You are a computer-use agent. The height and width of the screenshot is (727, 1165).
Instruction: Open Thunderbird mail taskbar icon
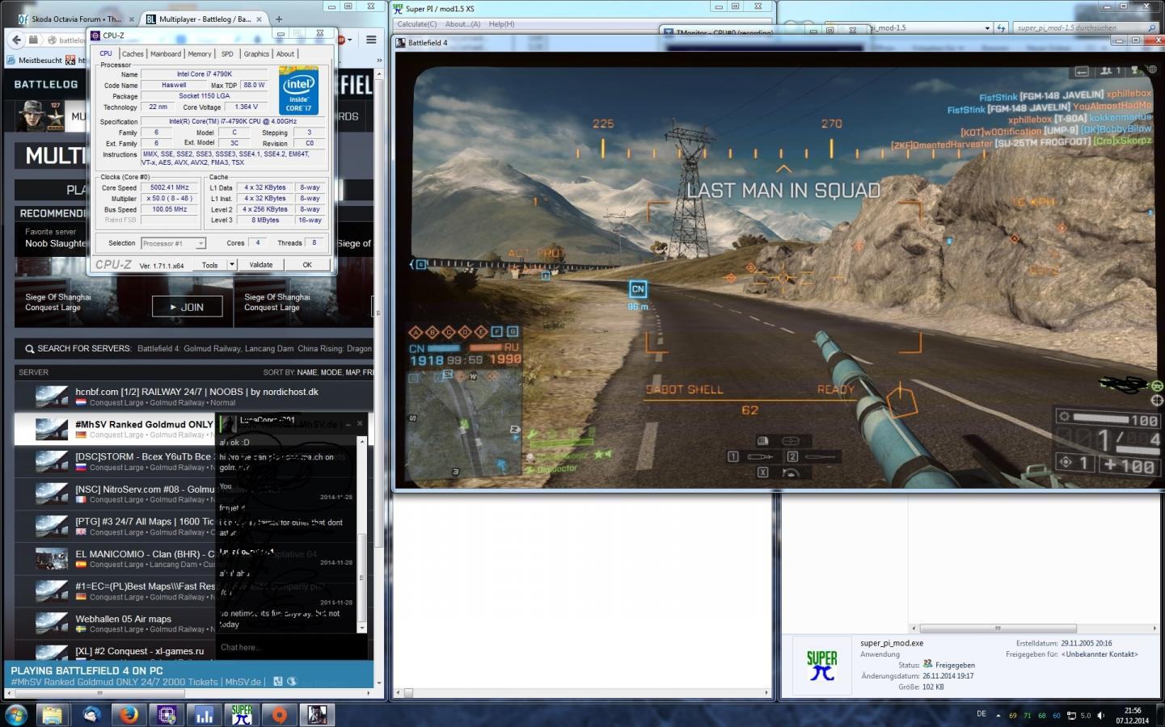(x=91, y=715)
